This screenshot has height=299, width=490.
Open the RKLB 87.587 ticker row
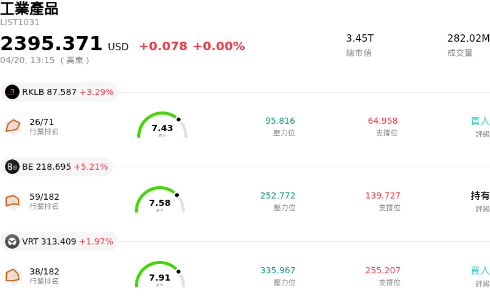67,92
